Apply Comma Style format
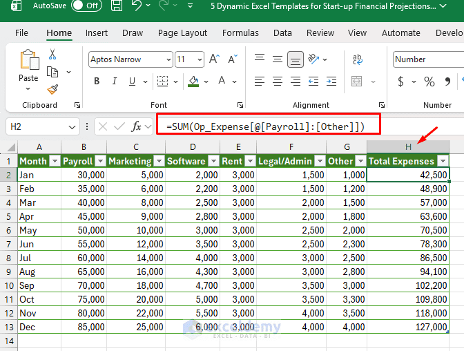Viewport: 464px width, 351px height. pyautogui.click(x=447, y=81)
